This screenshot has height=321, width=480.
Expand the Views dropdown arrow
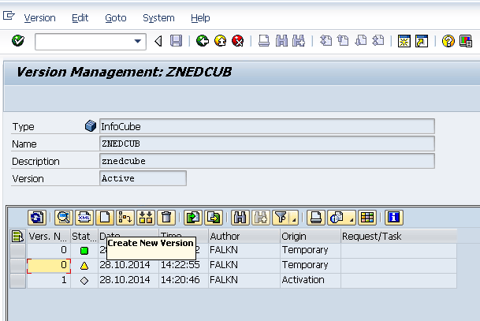click(352, 218)
